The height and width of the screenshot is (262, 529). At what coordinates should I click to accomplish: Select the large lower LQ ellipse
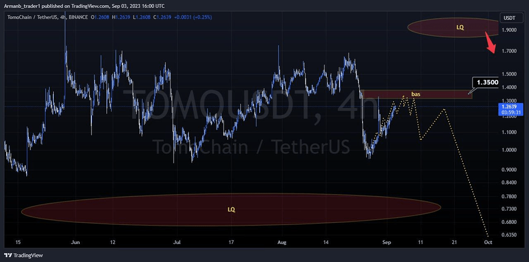point(231,209)
